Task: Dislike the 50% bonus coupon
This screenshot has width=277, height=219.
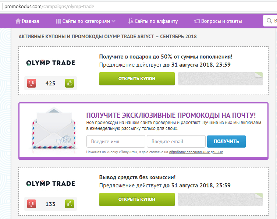Action: 32,83
